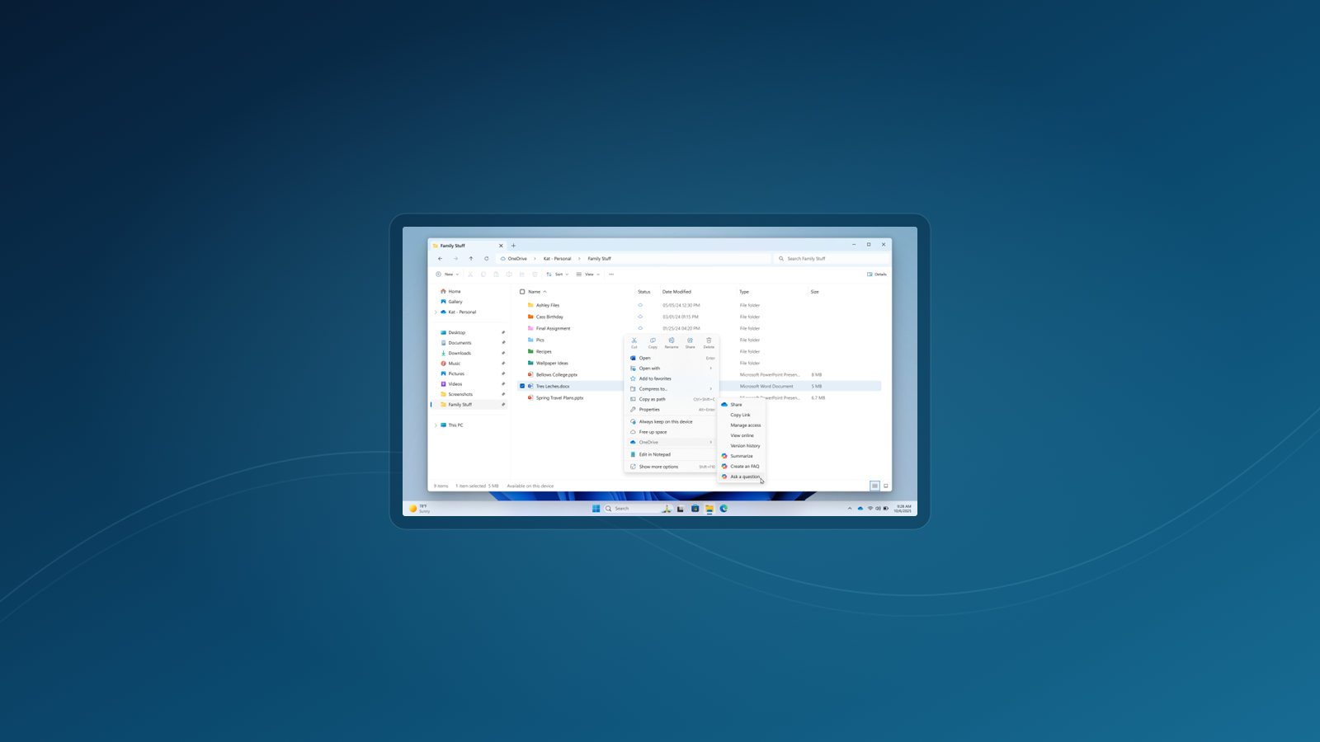Open the See more ellipsis in toolbar
1320x742 pixels.
[611, 275]
